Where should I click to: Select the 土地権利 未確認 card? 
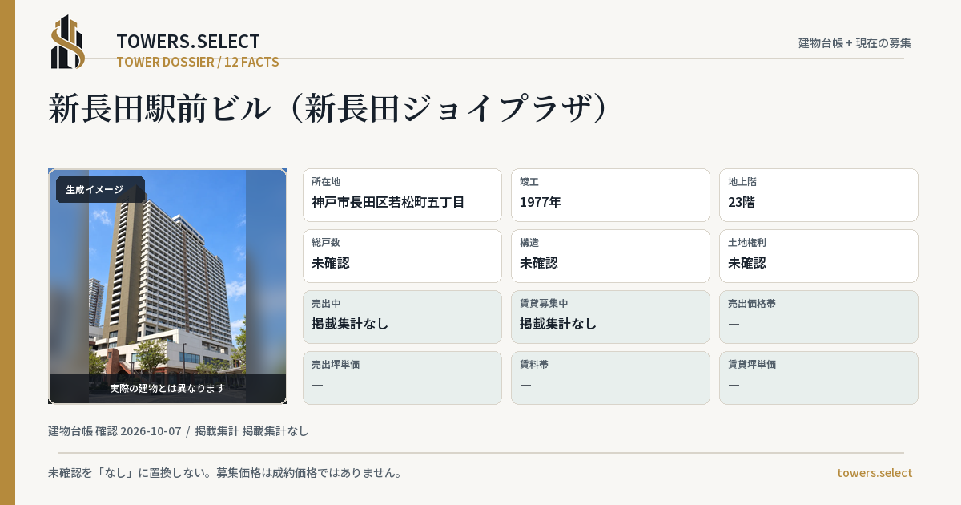818,256
